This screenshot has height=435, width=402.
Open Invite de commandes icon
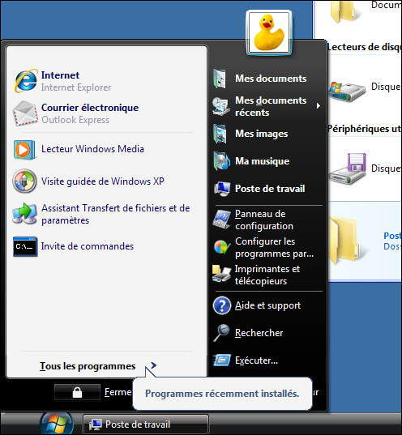(x=25, y=246)
